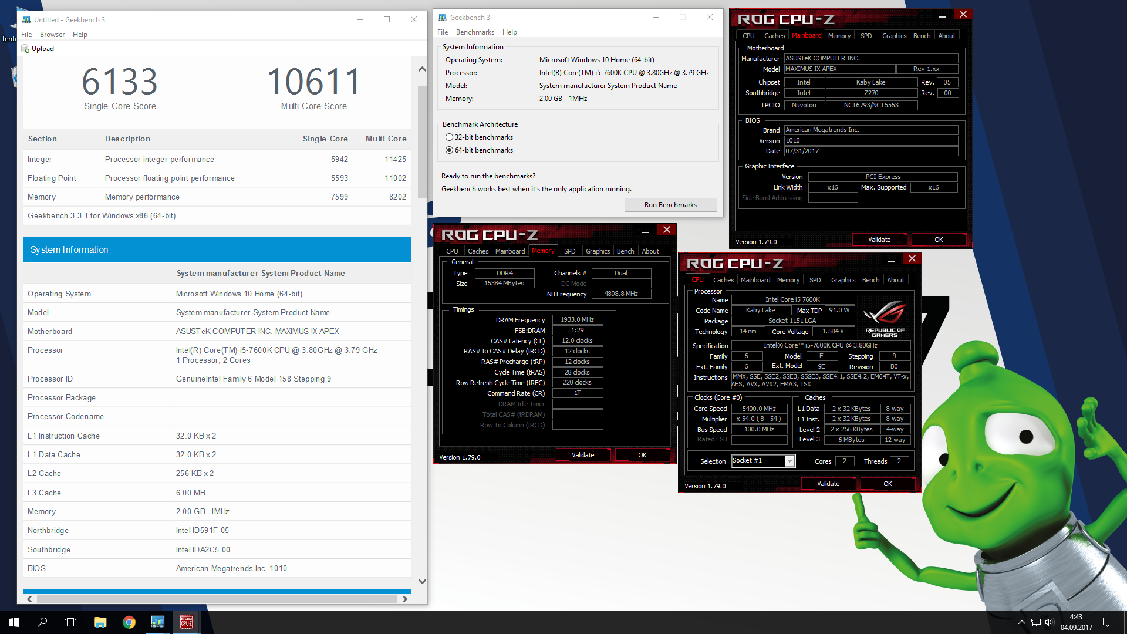This screenshot has height=634, width=1127.
Task: Open Socket #1 selection dropdown
Action: pos(789,461)
